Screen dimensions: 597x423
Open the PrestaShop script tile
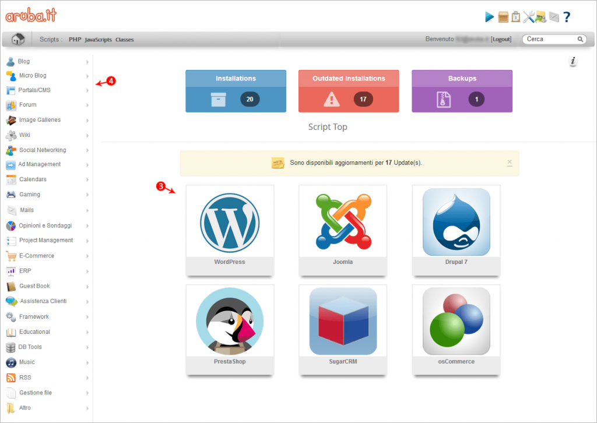(230, 330)
